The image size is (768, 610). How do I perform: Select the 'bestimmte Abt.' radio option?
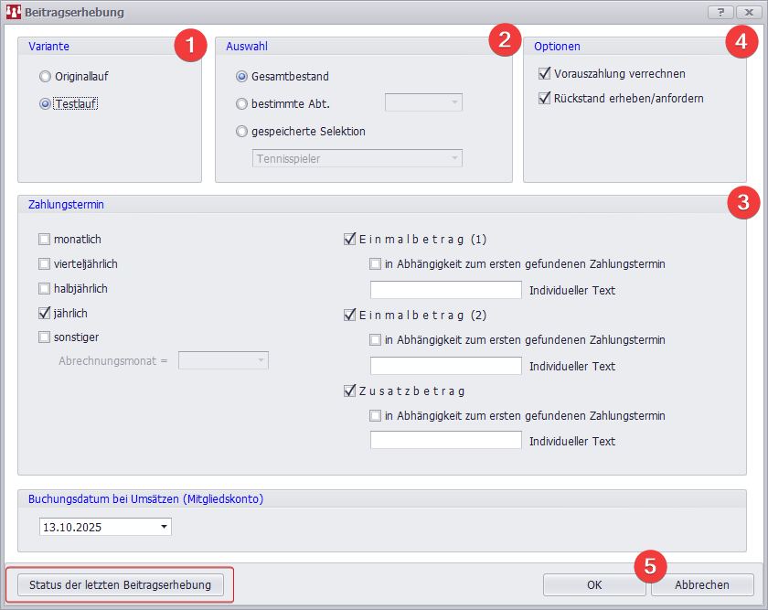[x=242, y=103]
